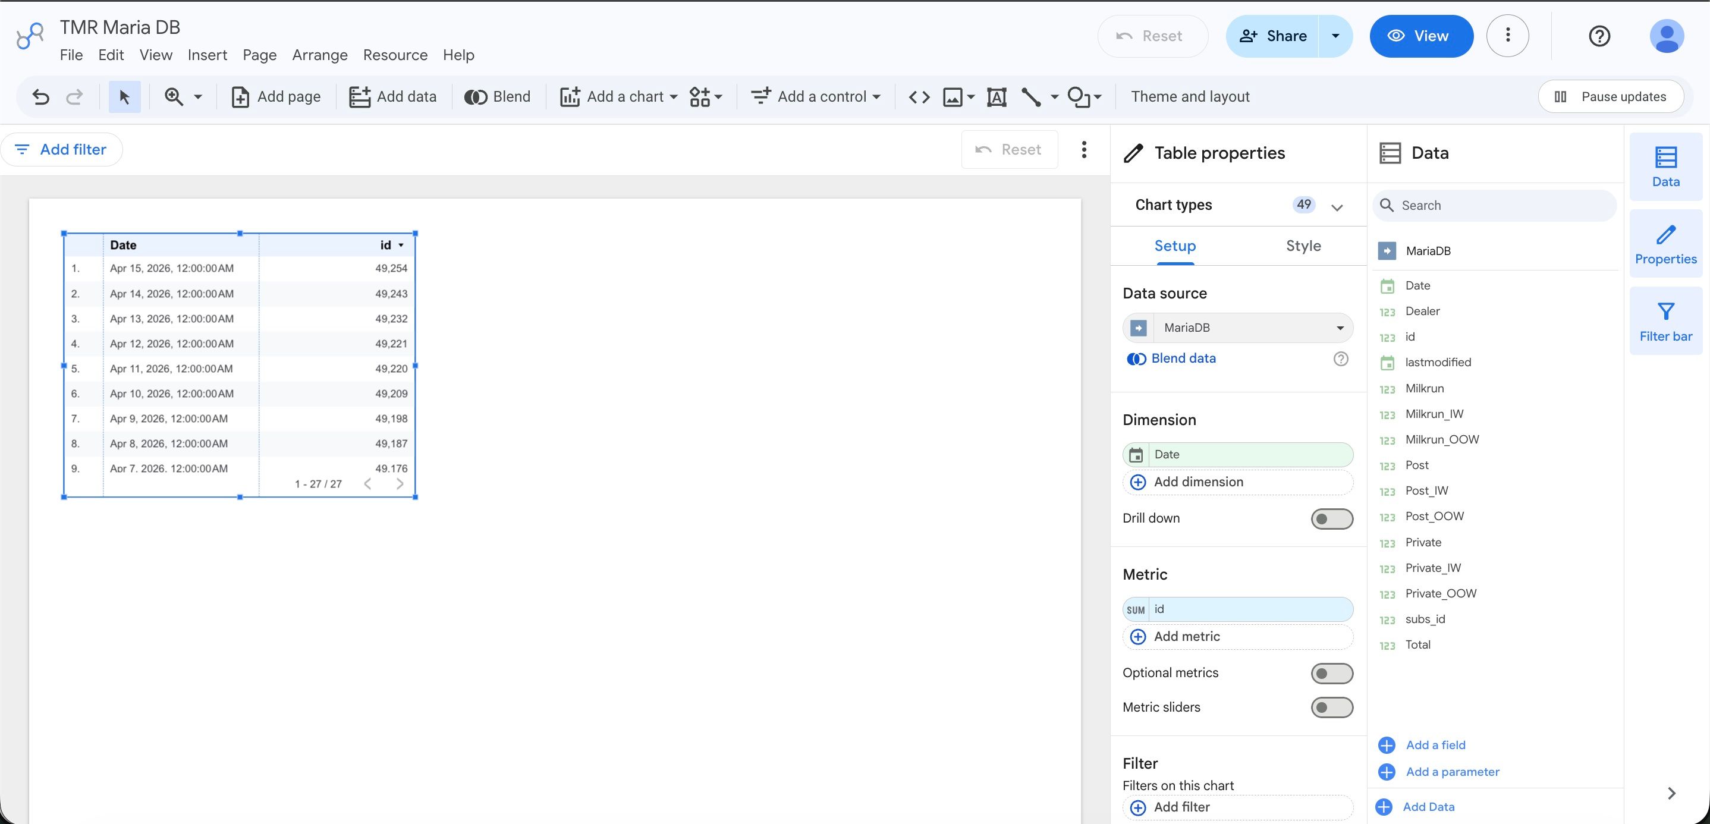
Task: Select the line drawing tool
Action: coord(1030,97)
